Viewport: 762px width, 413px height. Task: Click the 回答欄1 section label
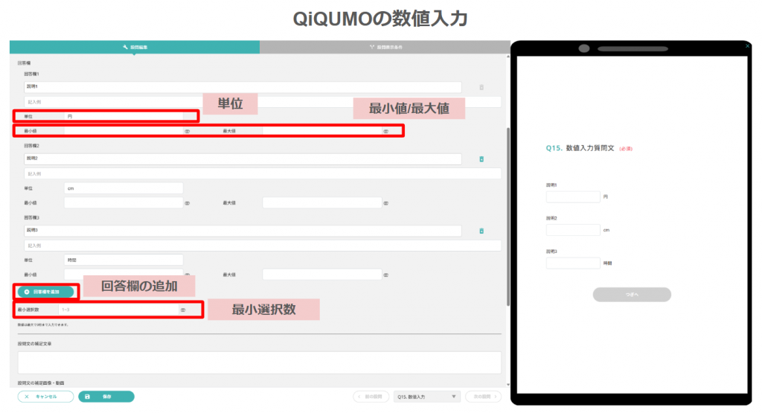coord(31,74)
